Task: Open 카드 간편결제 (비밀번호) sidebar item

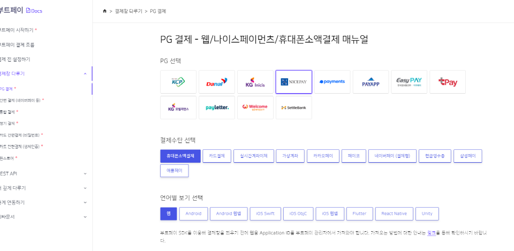Action: coord(20,135)
